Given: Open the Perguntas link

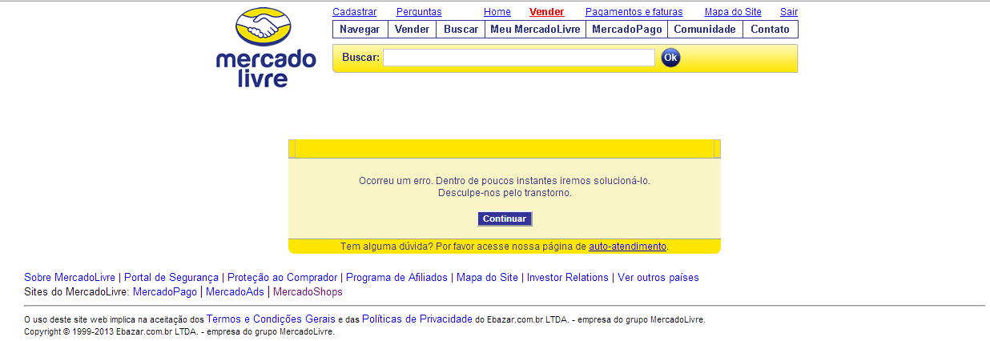Looking at the screenshot, I should pos(419,12).
